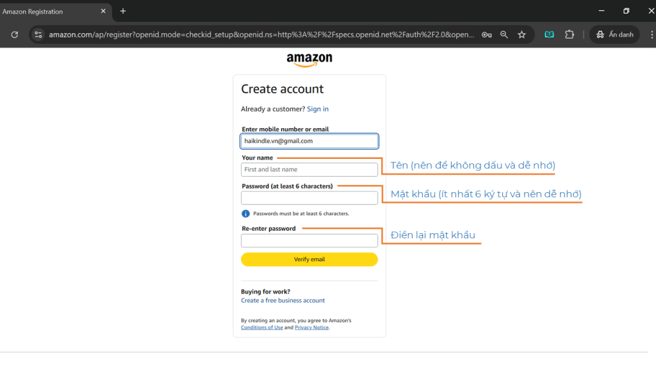The width and height of the screenshot is (656, 369).
Task: Click the address bar URL
Action: (261, 35)
